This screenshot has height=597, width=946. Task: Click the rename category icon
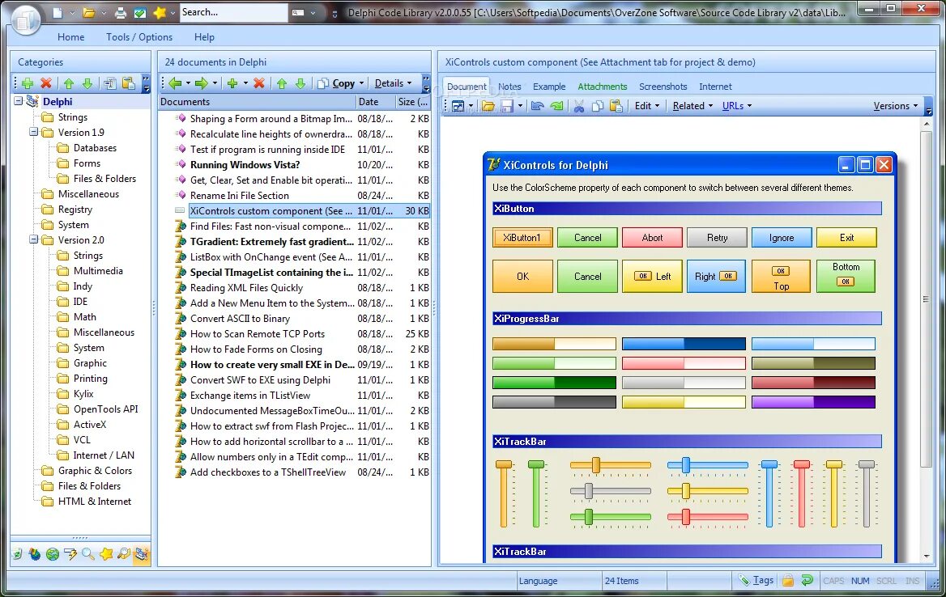(x=110, y=83)
